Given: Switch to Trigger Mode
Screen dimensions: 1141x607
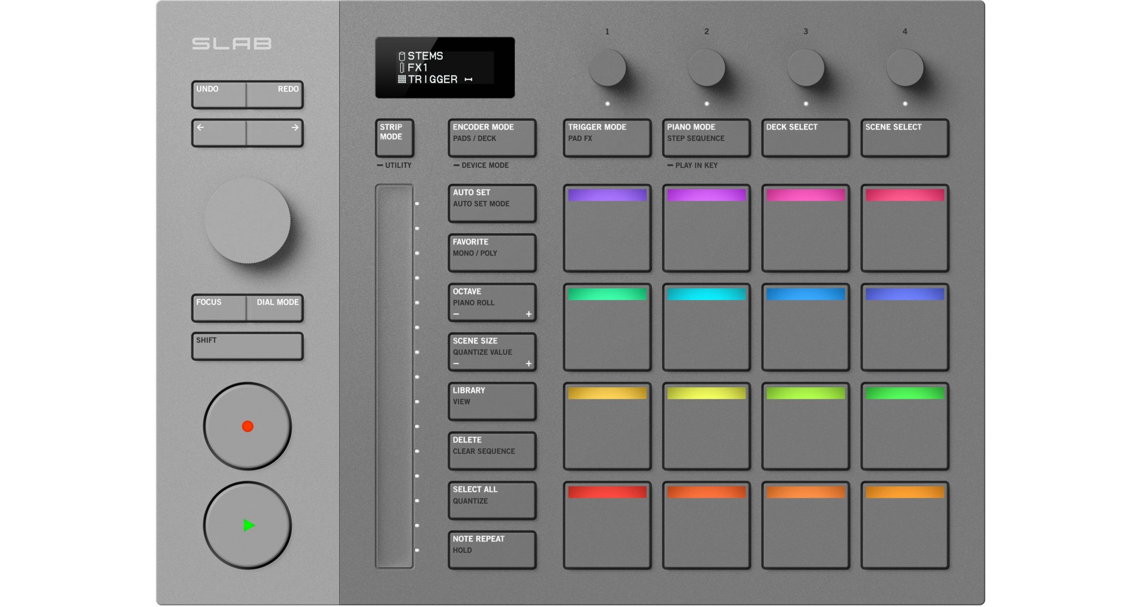Looking at the screenshot, I should pyautogui.click(x=607, y=138).
